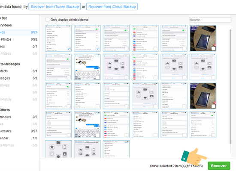Open the App Photos category 0/28
This screenshot has height=171, width=236.
(x=18, y=39)
